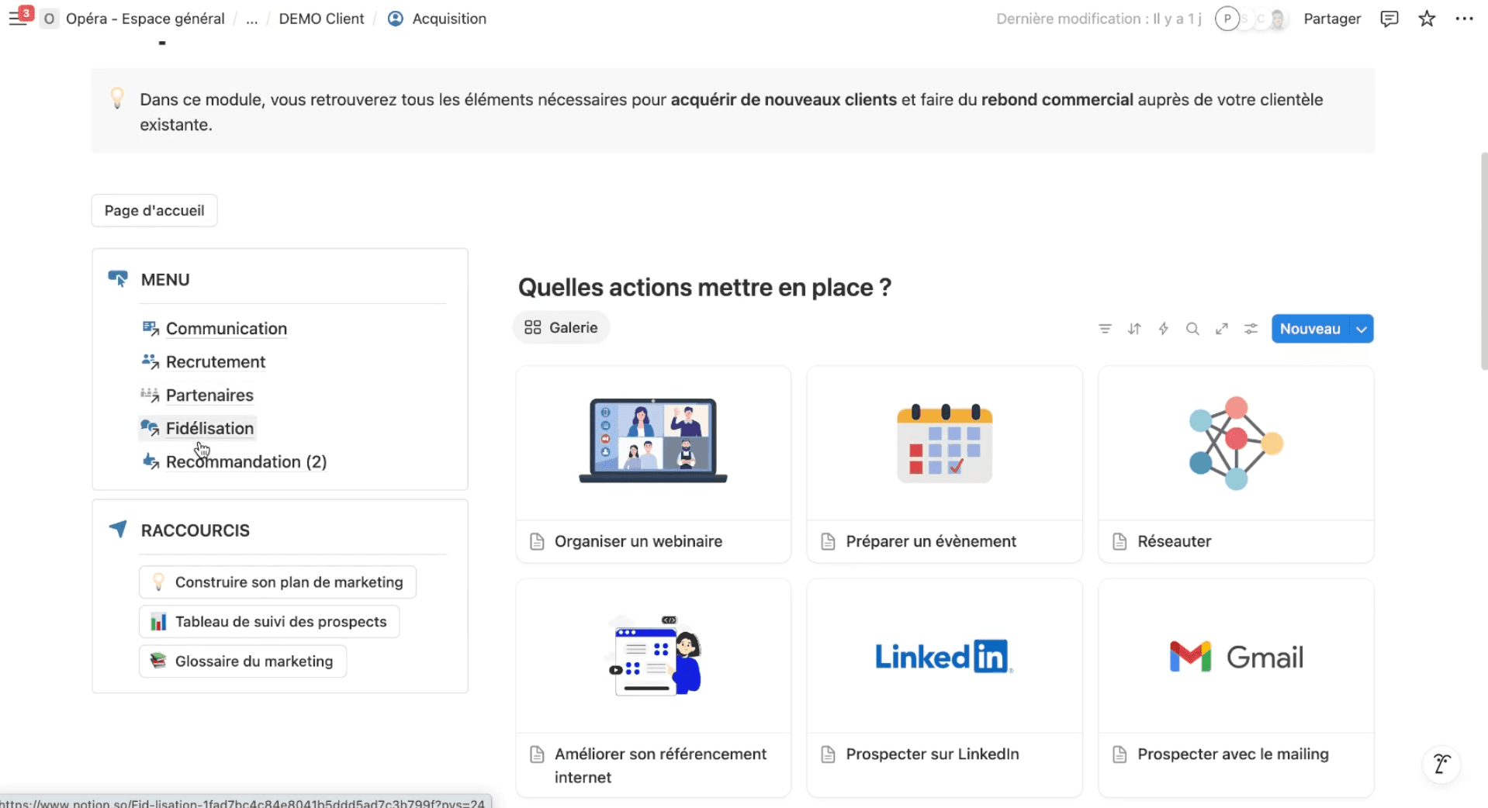Open the automations lightning bolt icon

[1163, 329]
